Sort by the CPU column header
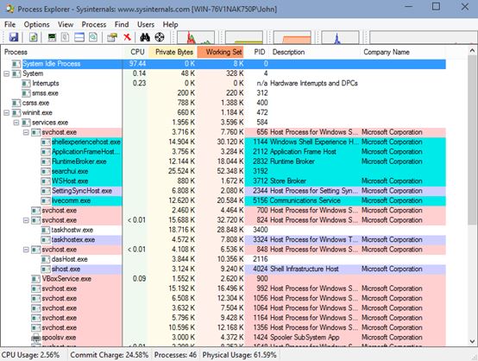 tap(135, 52)
